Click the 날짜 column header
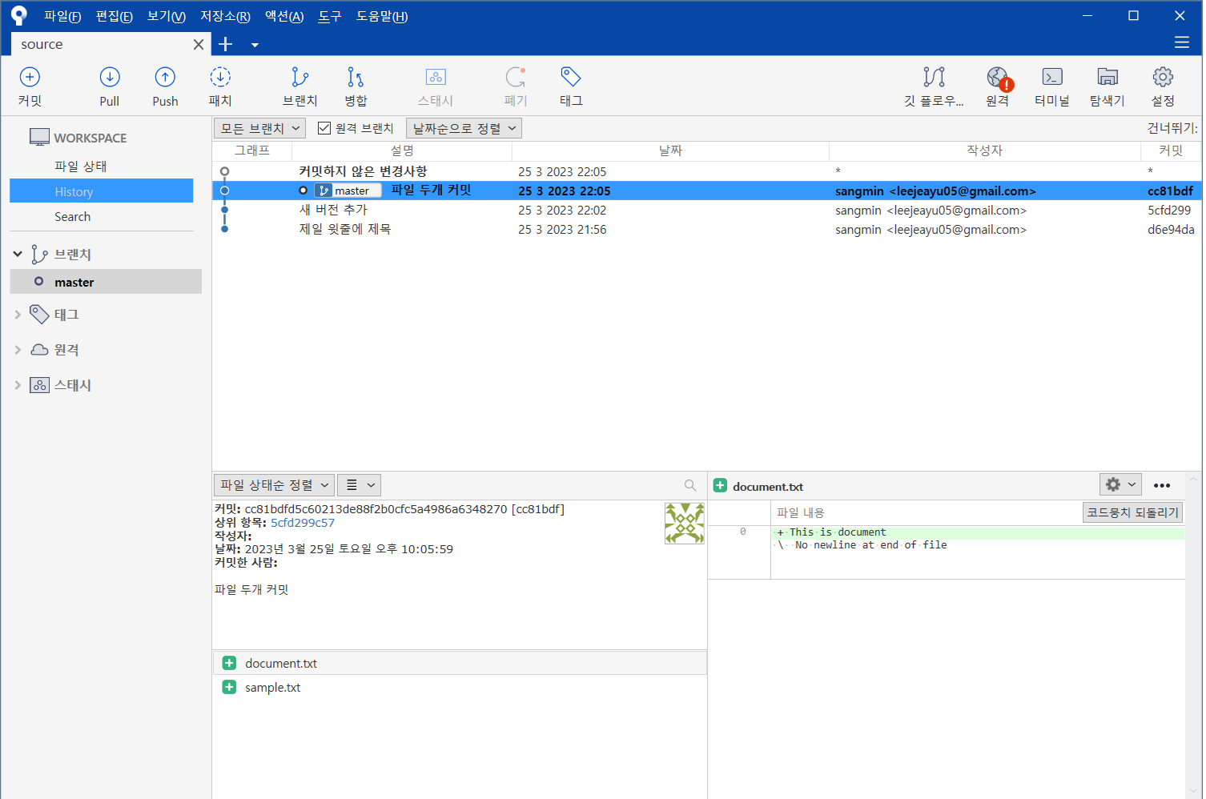The height and width of the screenshot is (799, 1206). pyautogui.click(x=670, y=151)
